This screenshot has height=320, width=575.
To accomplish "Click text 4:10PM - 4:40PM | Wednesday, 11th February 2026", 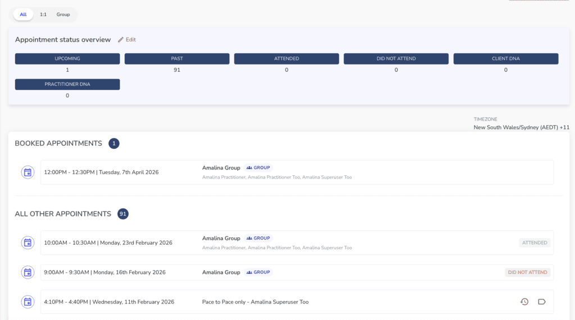I will [109, 302].
